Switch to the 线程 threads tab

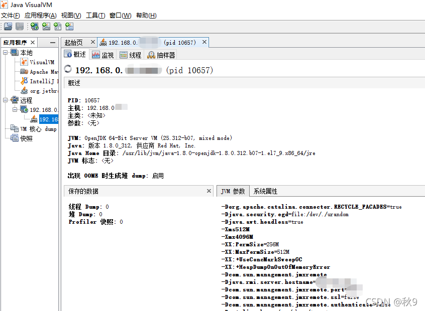(x=131, y=55)
